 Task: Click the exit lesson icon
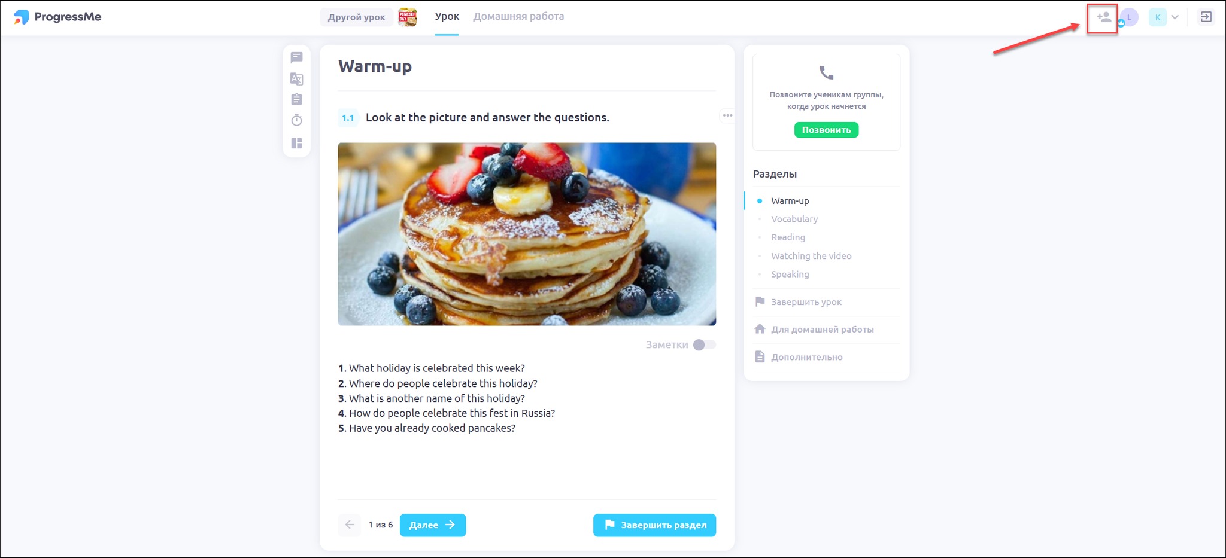pyautogui.click(x=1206, y=17)
